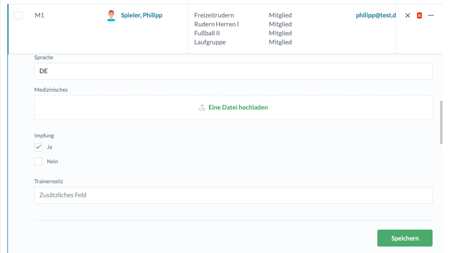The width and height of the screenshot is (449, 253).
Task: Check the Nein checkbox under Impfung
Action: coord(38,161)
